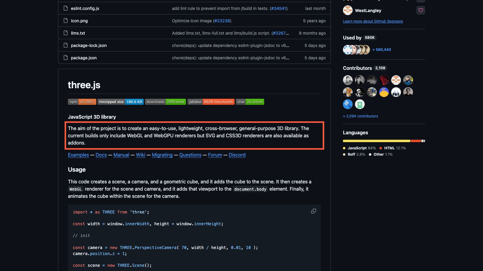The image size is (483, 271).
Task: Open the Migrating link in the README
Action: coord(162,155)
